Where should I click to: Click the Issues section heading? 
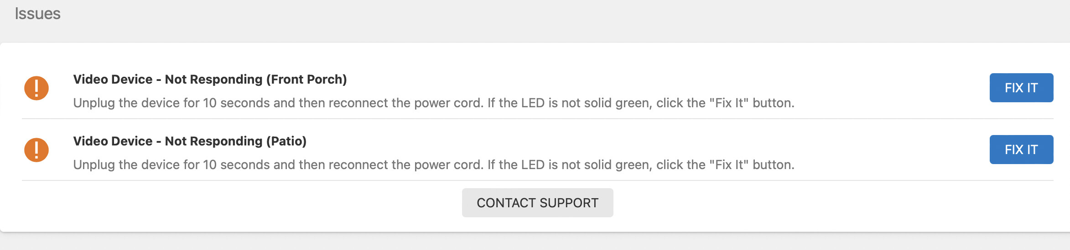coord(37,14)
